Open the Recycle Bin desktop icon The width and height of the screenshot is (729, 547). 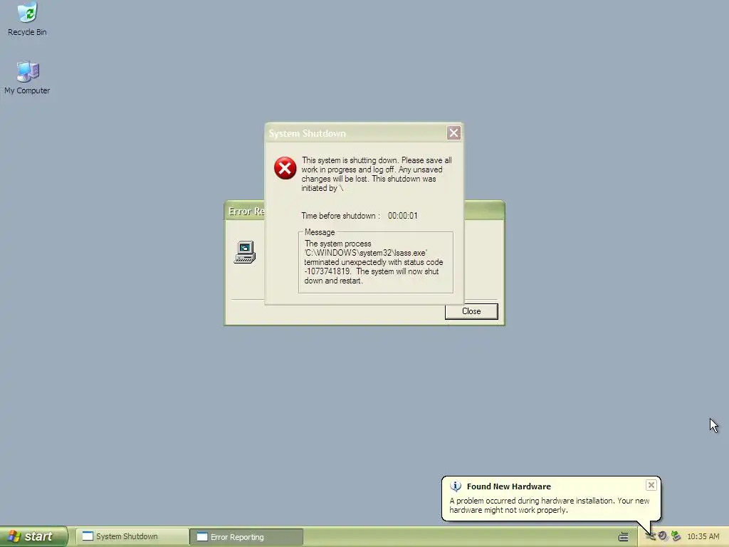(27, 19)
